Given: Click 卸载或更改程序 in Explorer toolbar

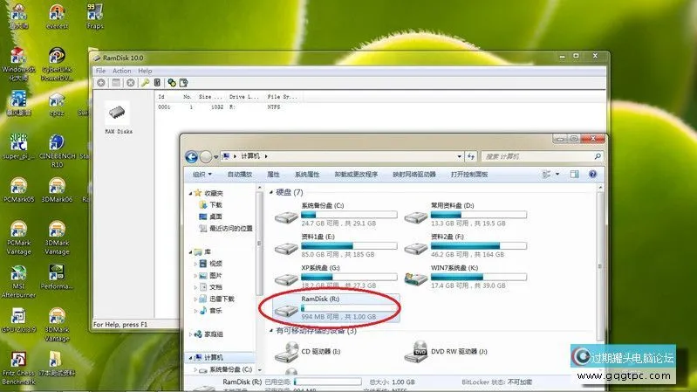Looking at the screenshot, I should point(356,175).
